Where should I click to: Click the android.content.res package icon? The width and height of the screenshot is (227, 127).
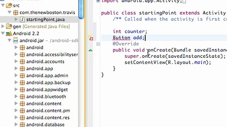[x=22, y=117]
